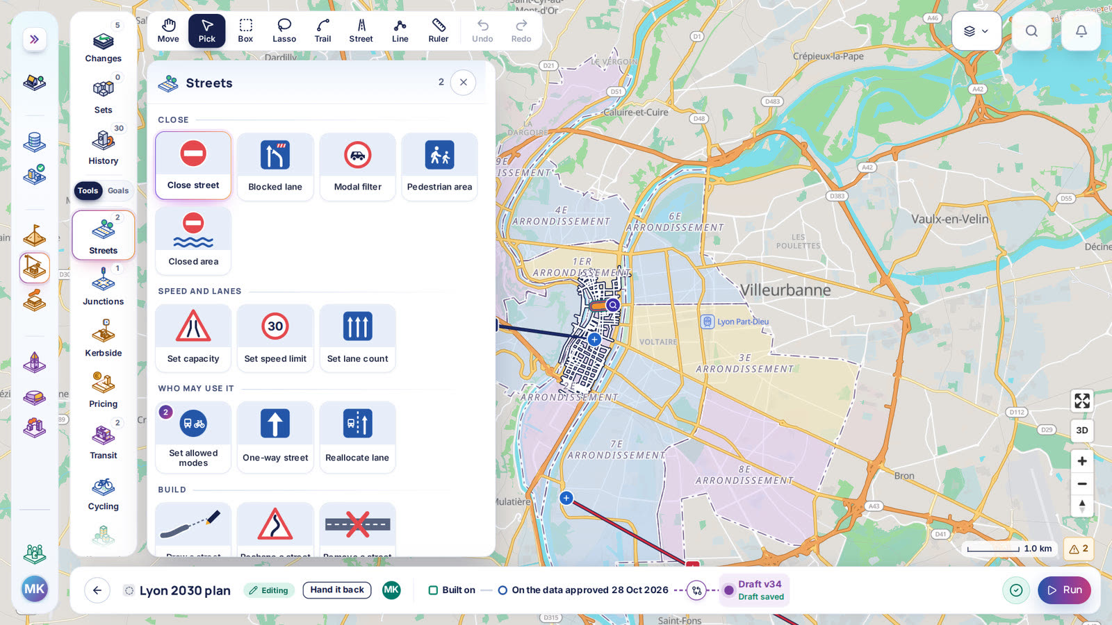The image size is (1112, 625).
Task: Toggle the 3D map view
Action: 1082,431
